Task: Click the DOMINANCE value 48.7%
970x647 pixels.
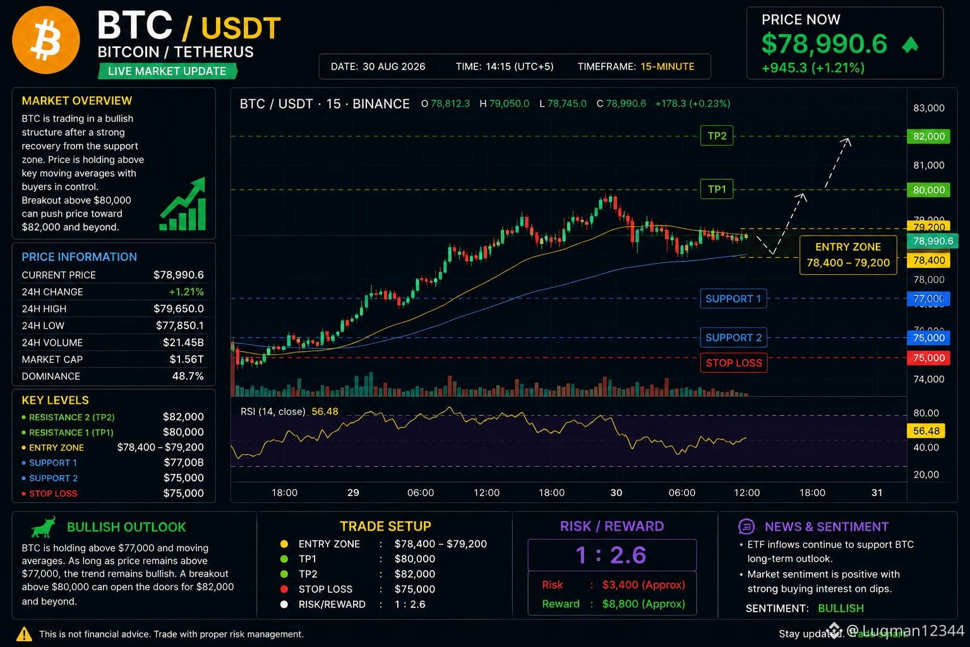Action: 188,377
